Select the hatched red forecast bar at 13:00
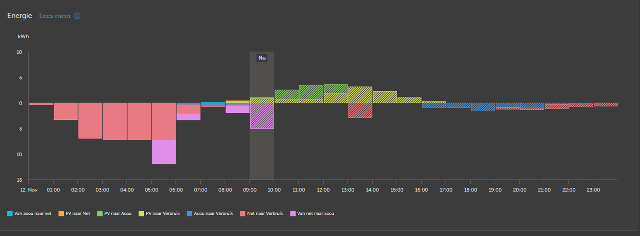This screenshot has width=640, height=236. click(360, 111)
